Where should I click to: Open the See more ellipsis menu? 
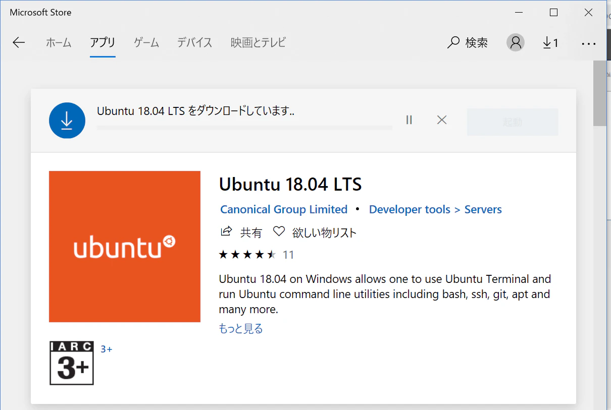(x=589, y=44)
